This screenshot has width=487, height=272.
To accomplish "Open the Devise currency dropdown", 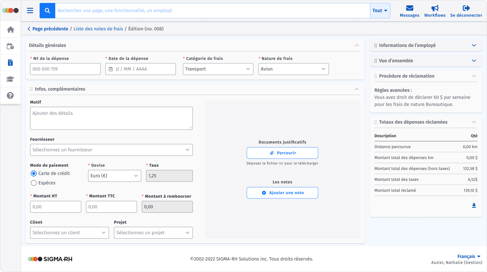I will pyautogui.click(x=114, y=176).
